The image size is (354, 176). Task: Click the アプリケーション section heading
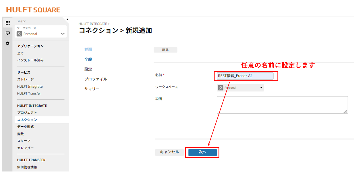[30, 46]
